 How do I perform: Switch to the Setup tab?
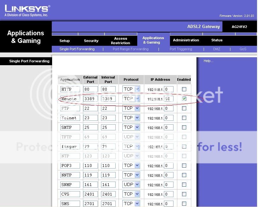pyautogui.click(x=64, y=41)
